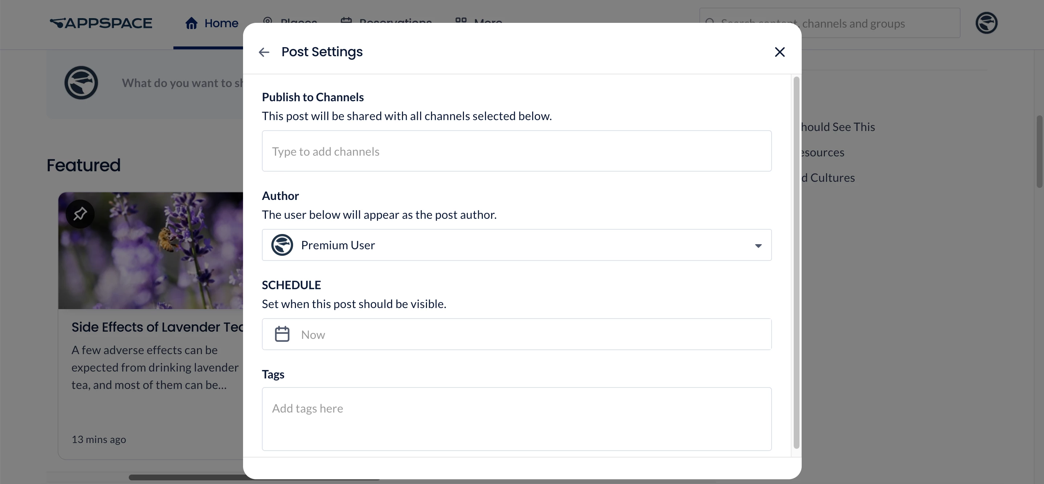Expand the Author dropdown arrow
The width and height of the screenshot is (1044, 484).
(758, 246)
